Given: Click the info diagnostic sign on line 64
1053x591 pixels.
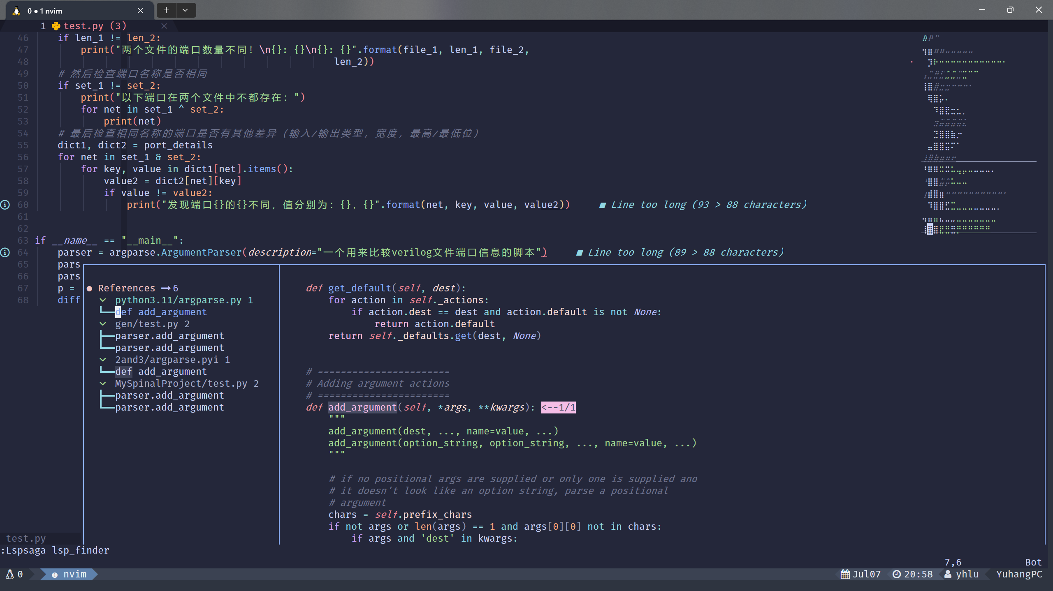Looking at the screenshot, I should pyautogui.click(x=5, y=252).
